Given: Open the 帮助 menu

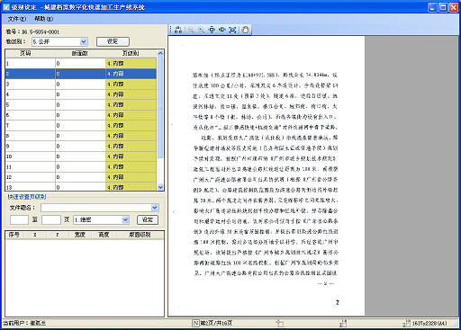Looking at the screenshot, I should click(x=43, y=19).
